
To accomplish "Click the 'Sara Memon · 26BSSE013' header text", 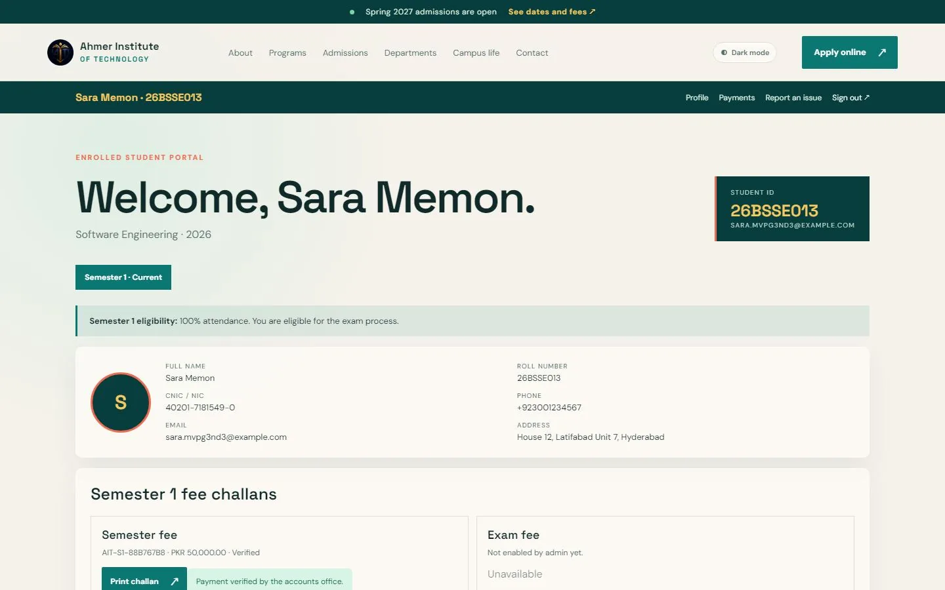I will (138, 98).
